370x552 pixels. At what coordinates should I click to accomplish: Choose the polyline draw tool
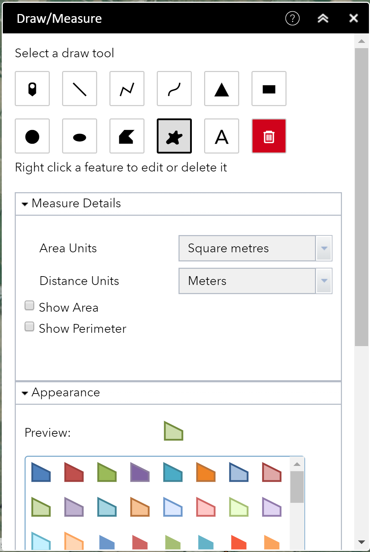[x=127, y=89]
